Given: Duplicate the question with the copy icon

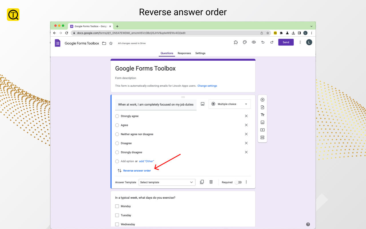Looking at the screenshot, I should [202, 182].
